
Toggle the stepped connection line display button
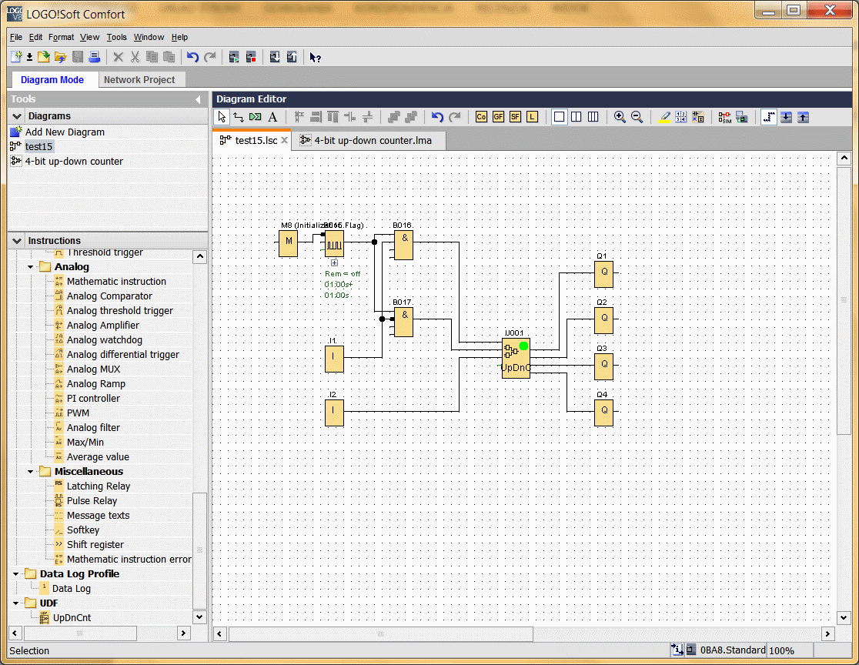click(769, 117)
